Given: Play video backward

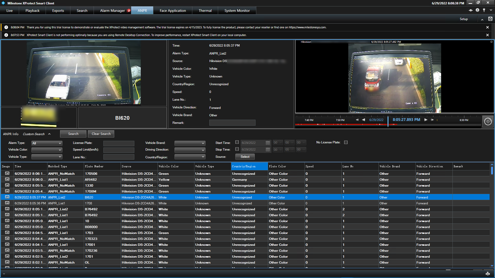Looking at the screenshot, I should (364, 120).
